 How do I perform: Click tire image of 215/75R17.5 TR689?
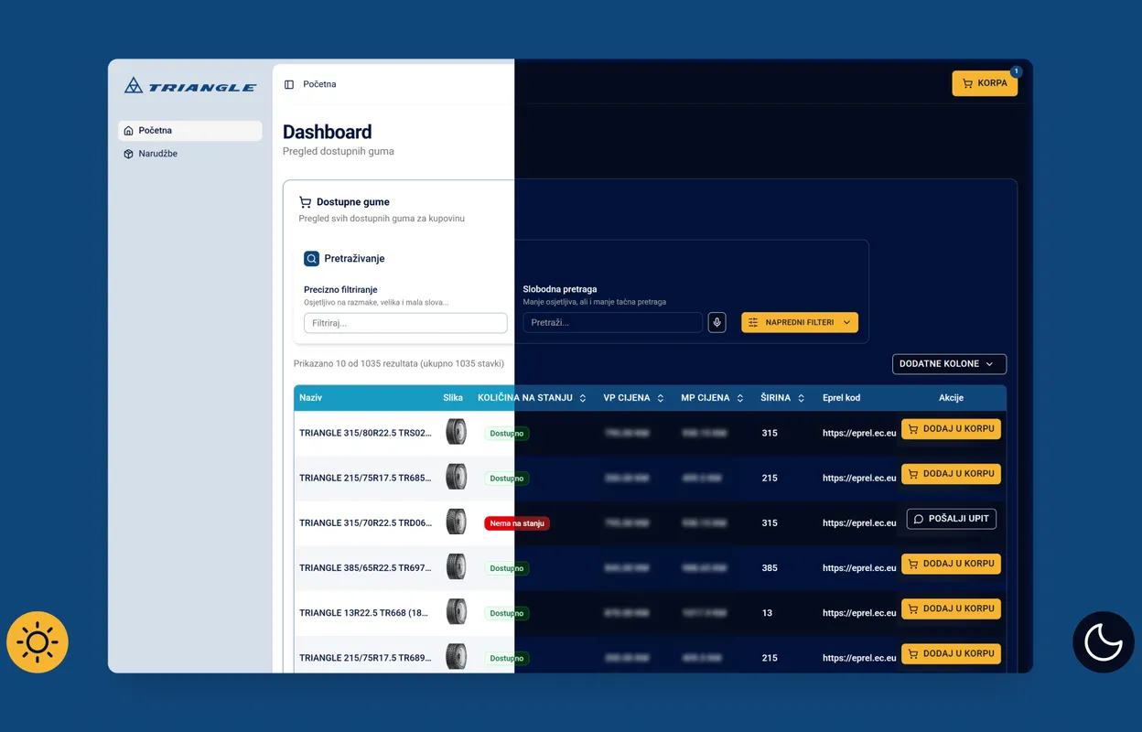456,656
